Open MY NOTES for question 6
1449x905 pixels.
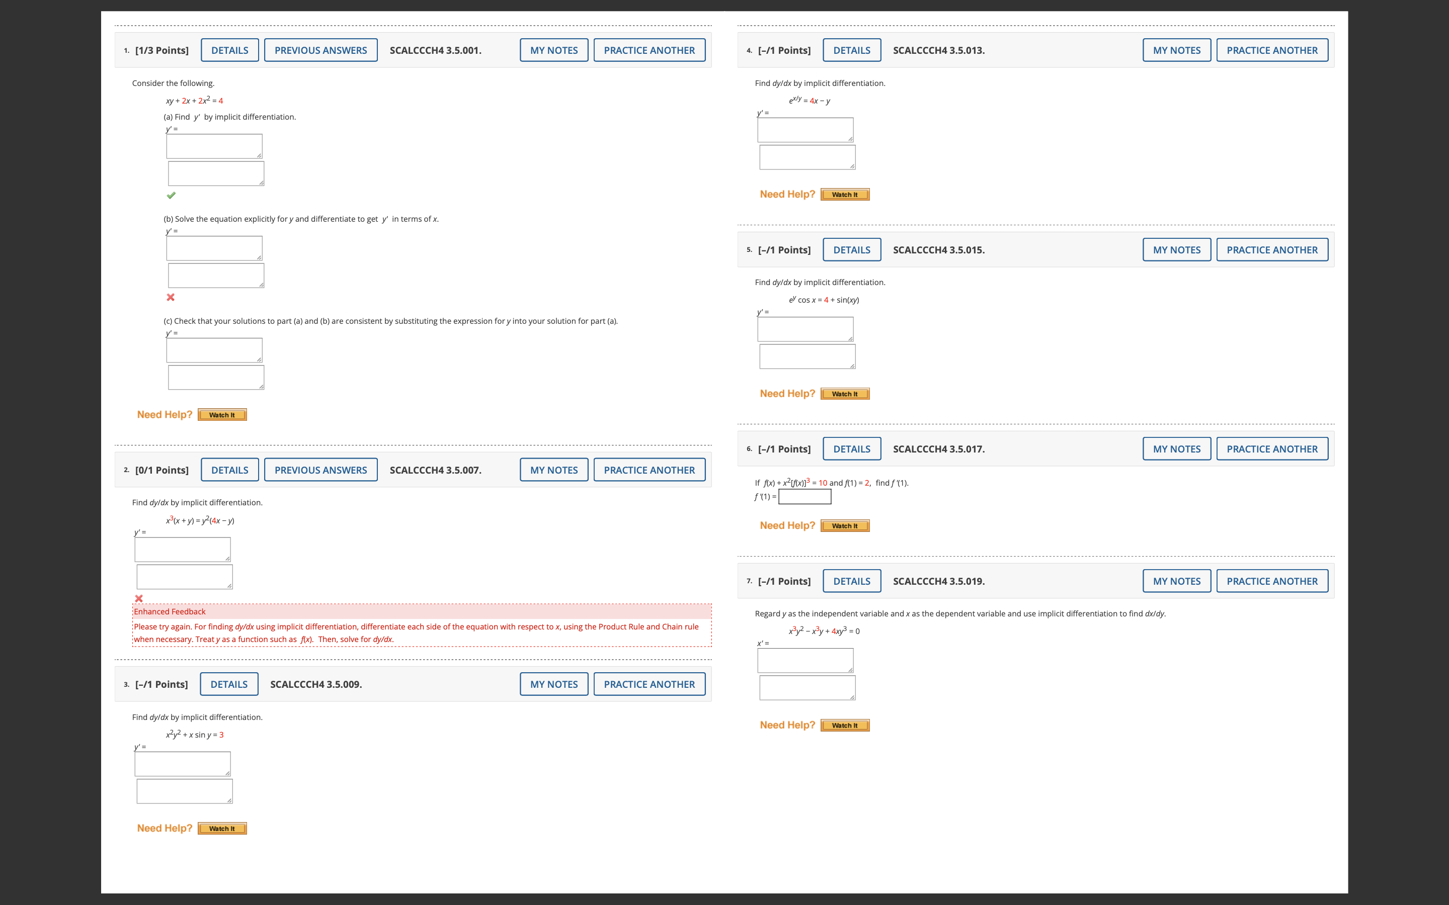pyautogui.click(x=1177, y=449)
